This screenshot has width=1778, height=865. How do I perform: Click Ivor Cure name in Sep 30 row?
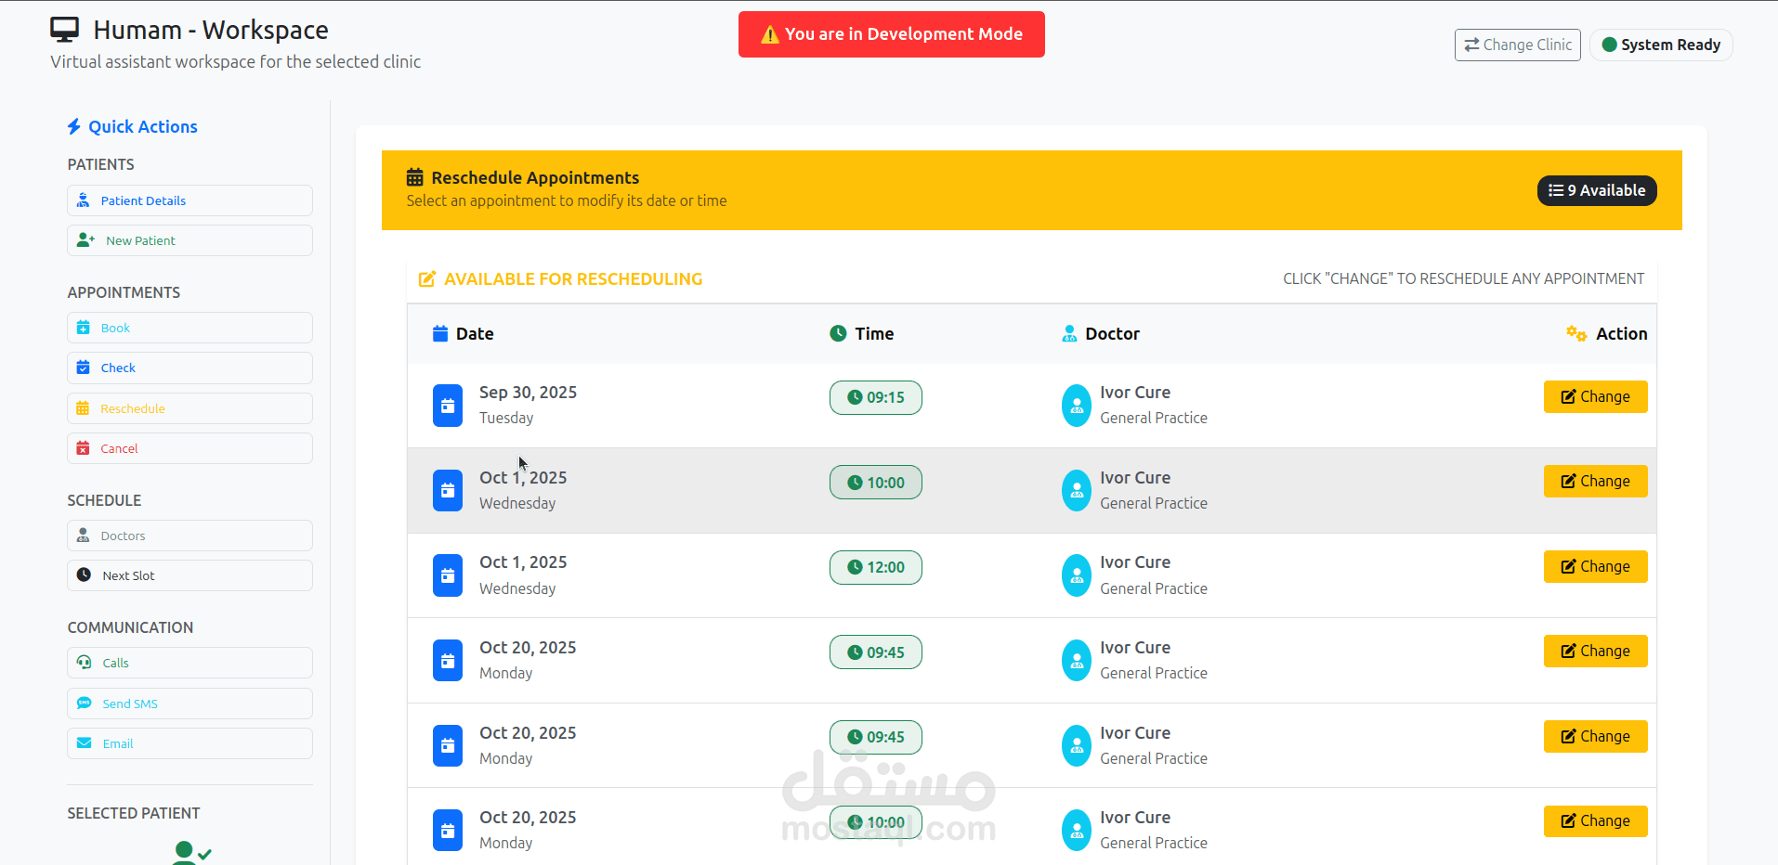[x=1135, y=393]
